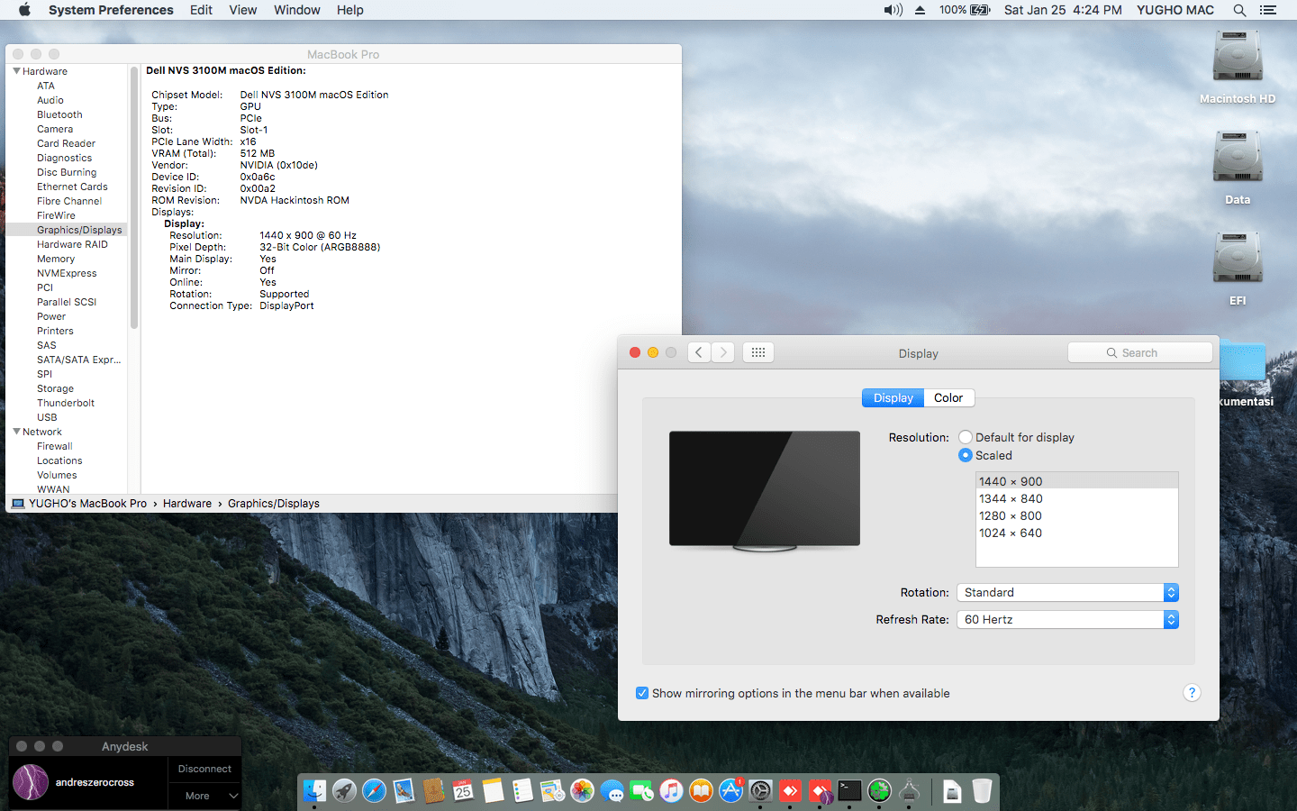Open the Trash in the dock
1297x811 pixels.
(982, 791)
